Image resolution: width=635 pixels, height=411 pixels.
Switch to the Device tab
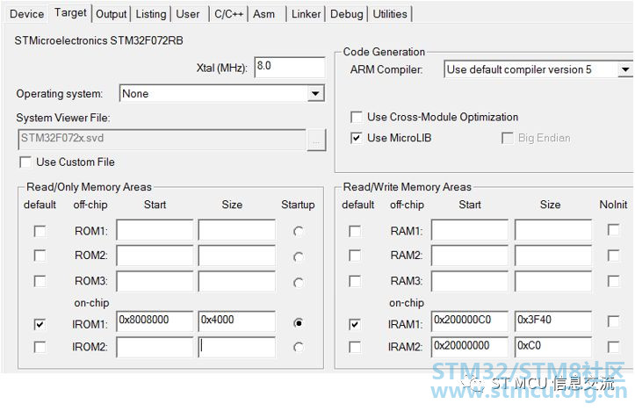point(26,14)
